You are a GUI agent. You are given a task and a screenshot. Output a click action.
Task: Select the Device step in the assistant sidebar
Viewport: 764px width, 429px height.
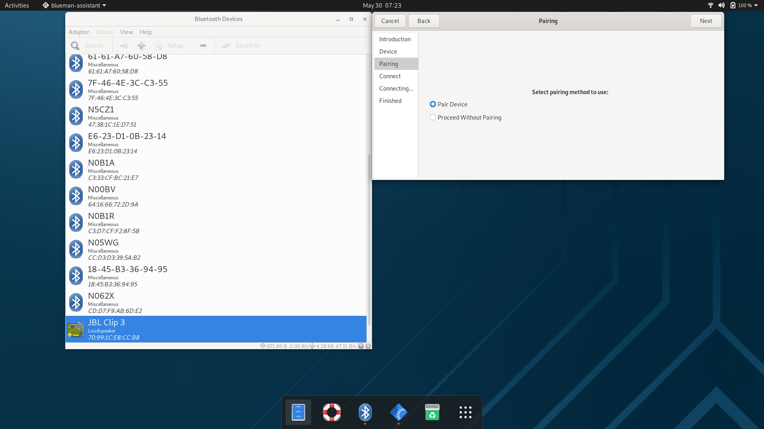tap(396, 52)
